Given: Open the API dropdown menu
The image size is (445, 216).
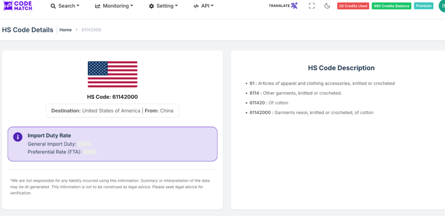Looking at the screenshot, I should point(207,6).
